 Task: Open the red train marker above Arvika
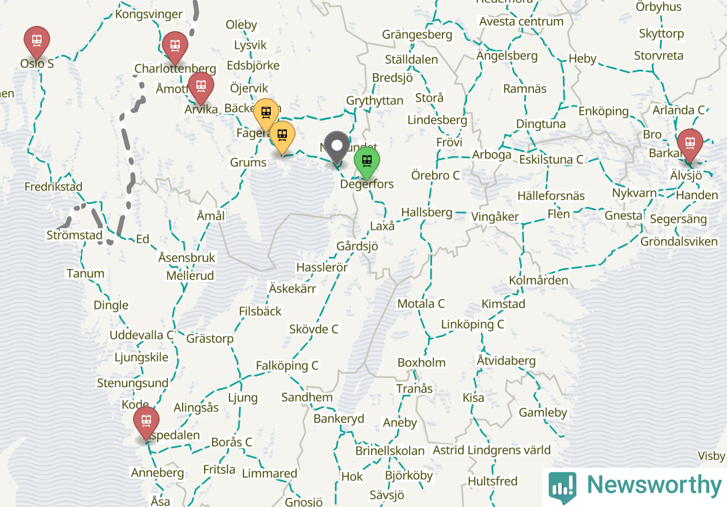tap(201, 88)
